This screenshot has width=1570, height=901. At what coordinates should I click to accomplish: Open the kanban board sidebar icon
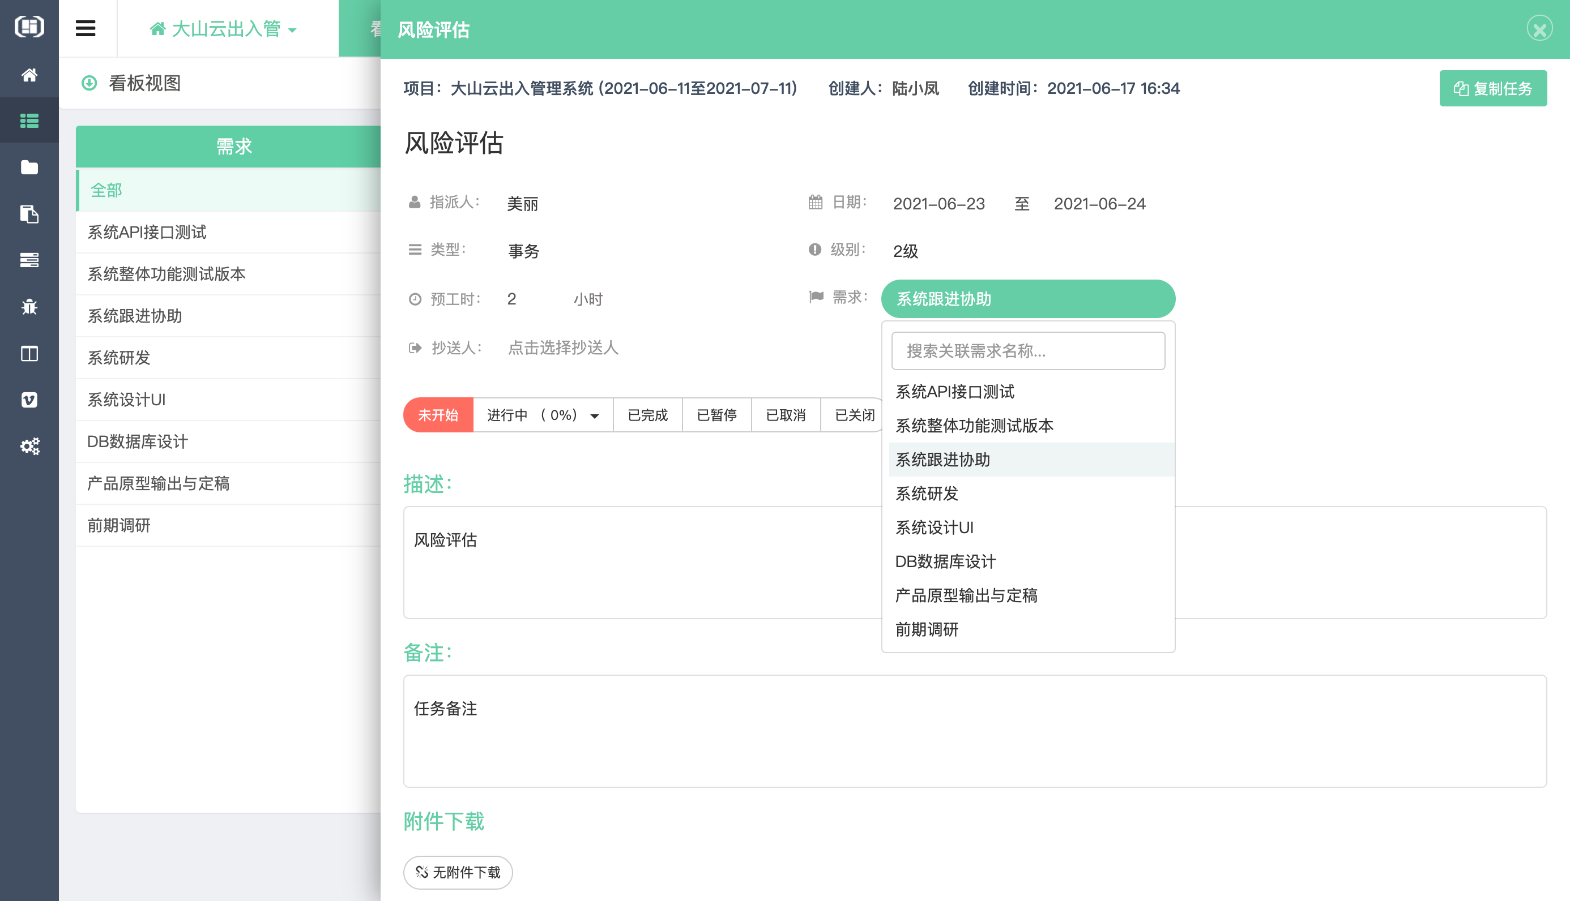[x=29, y=353]
